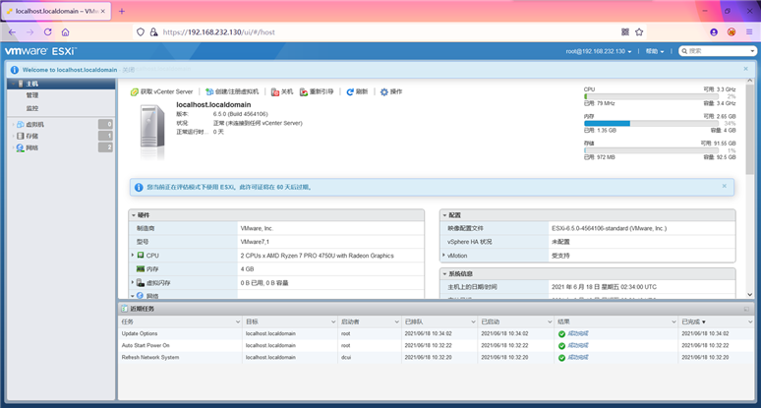761x408 pixels.
Task: Select the Update Options task row
Action: (437, 334)
